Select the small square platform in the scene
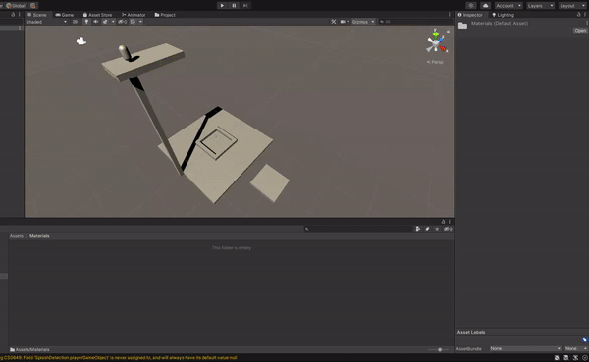The width and height of the screenshot is (589, 362). (x=270, y=182)
